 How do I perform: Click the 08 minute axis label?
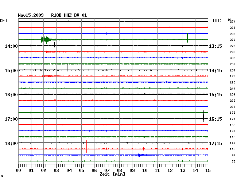pyautogui.click(x=119, y=170)
